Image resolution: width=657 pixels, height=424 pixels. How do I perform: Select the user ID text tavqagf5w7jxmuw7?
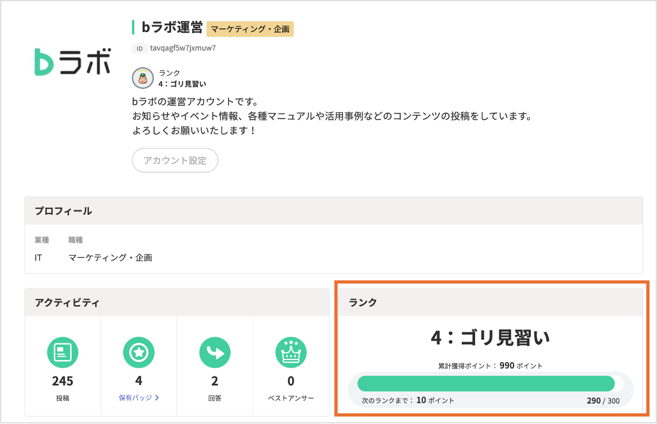coord(183,48)
